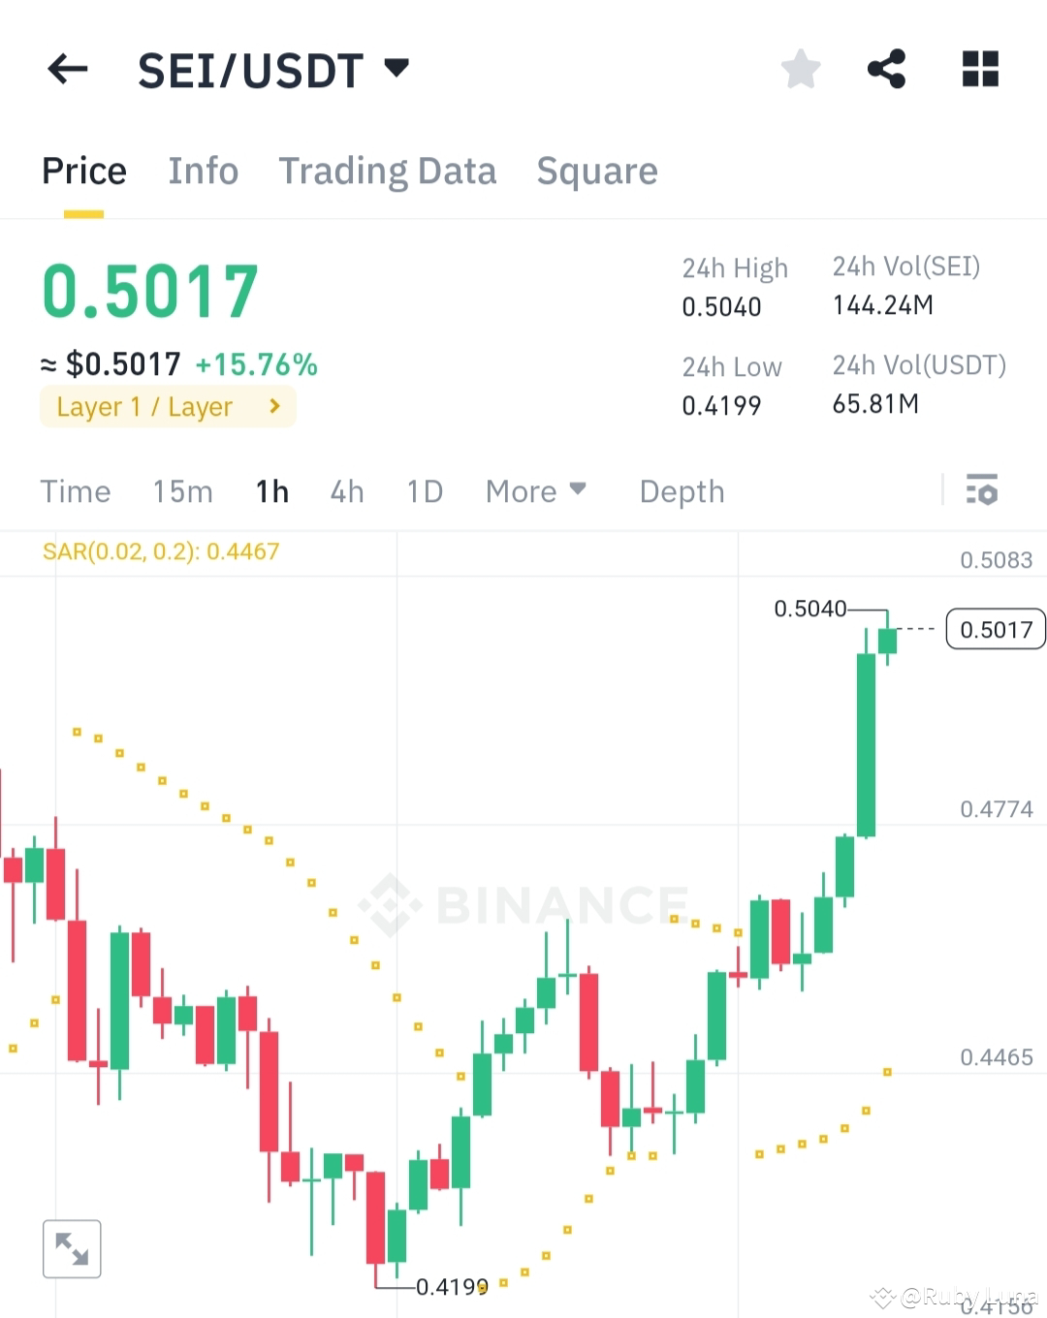
Task: Switch to the Time chart view
Action: click(x=75, y=491)
